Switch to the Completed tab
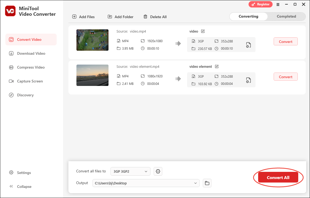310x198 pixels. pos(286,16)
